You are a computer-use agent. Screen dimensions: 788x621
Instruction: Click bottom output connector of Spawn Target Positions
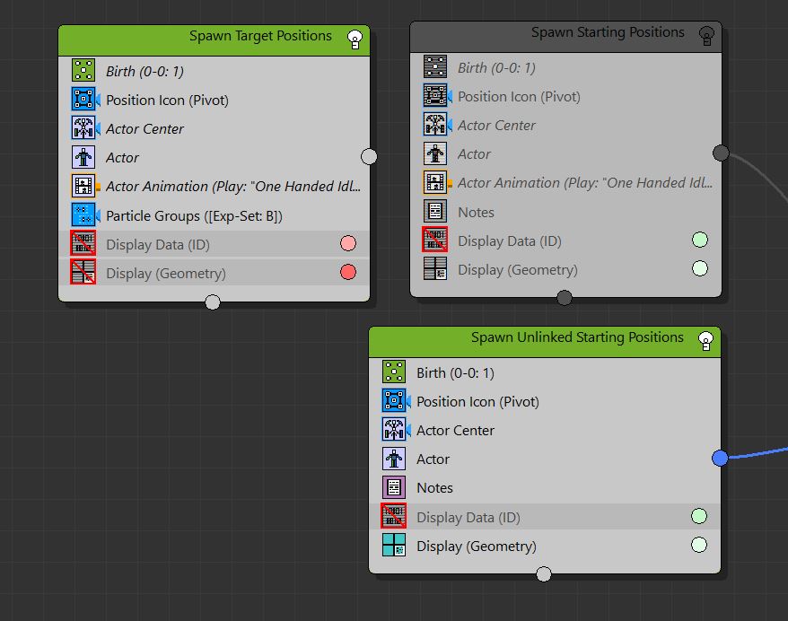(x=213, y=302)
